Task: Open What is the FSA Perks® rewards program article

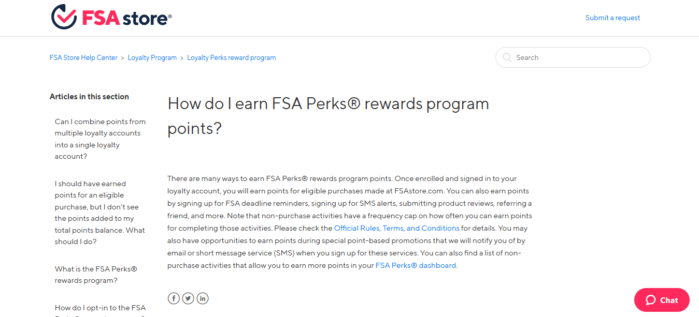Action: click(96, 275)
